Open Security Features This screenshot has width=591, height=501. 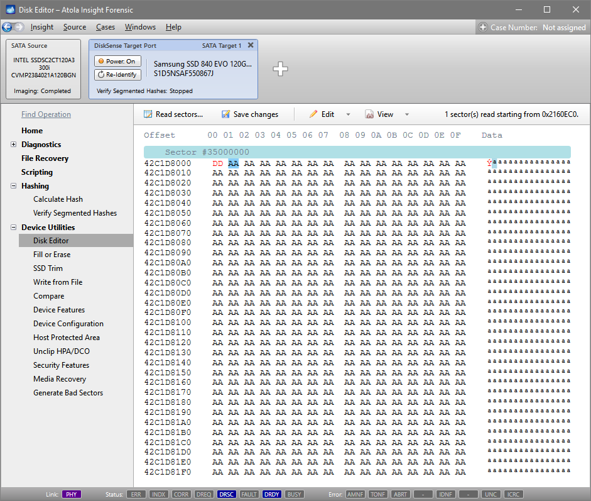pyautogui.click(x=61, y=365)
